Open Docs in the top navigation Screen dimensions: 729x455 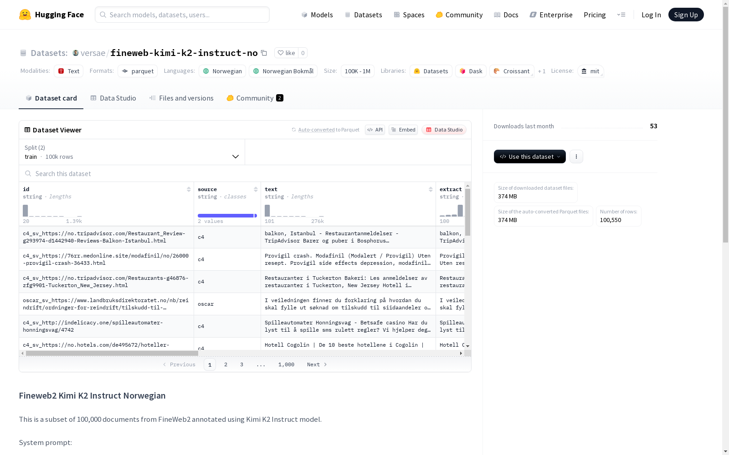click(506, 15)
